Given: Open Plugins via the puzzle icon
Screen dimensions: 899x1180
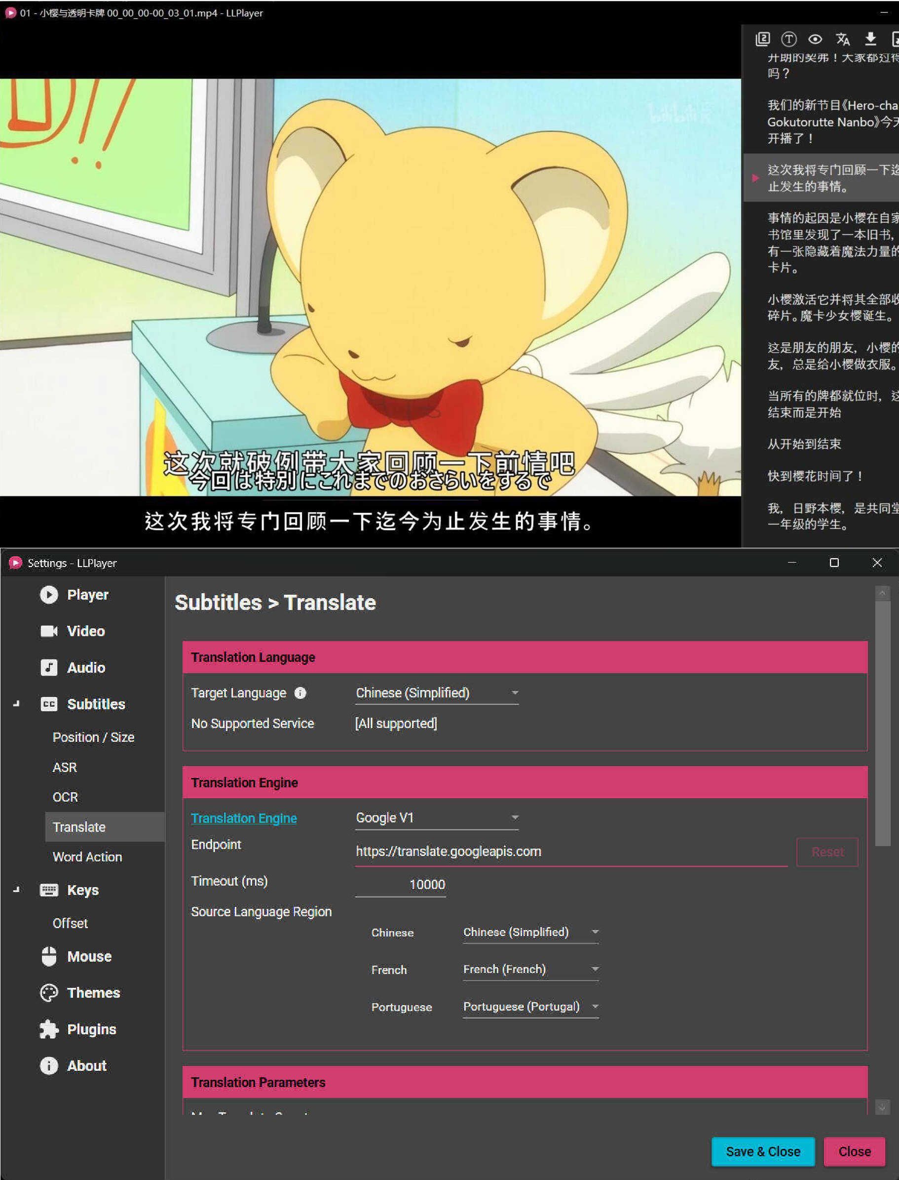Looking at the screenshot, I should tap(49, 1029).
